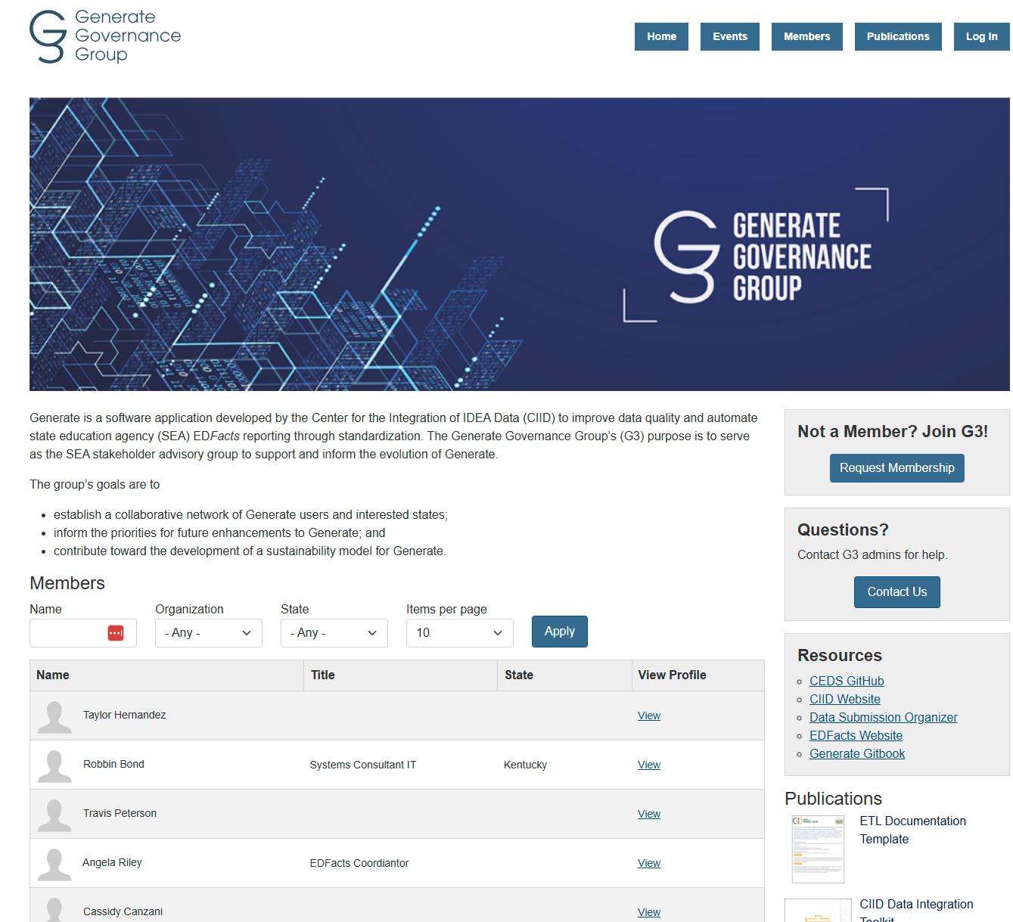Click Request Membership button
1013x922 pixels.
tap(897, 468)
